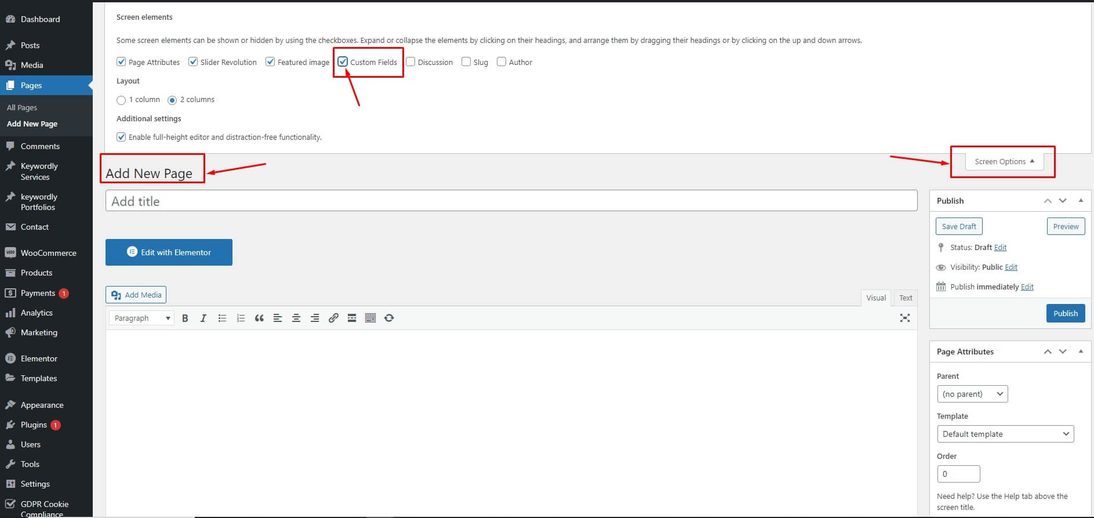Screen dimensions: 1094x518
Task: Insert a blockquote in the editor
Action: pos(259,318)
